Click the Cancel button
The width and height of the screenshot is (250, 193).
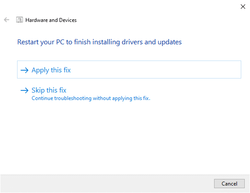pos(229,184)
